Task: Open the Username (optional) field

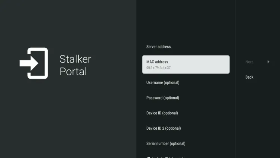Action: (162, 82)
